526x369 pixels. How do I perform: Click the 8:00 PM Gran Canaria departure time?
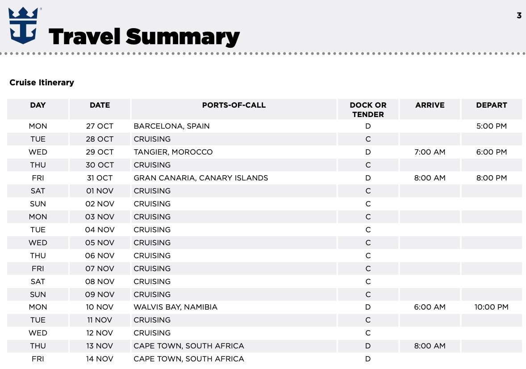491,178
